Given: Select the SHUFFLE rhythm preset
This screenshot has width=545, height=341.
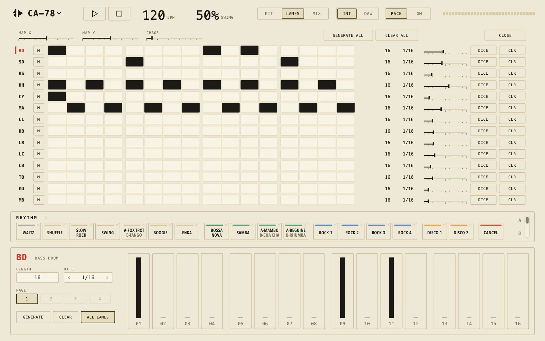Looking at the screenshot, I should point(55,232).
